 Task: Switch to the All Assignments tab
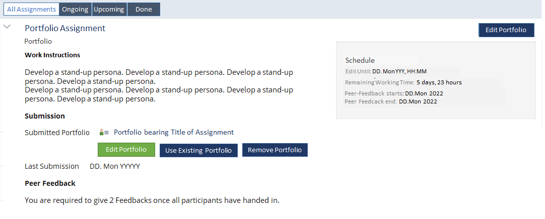click(x=31, y=10)
